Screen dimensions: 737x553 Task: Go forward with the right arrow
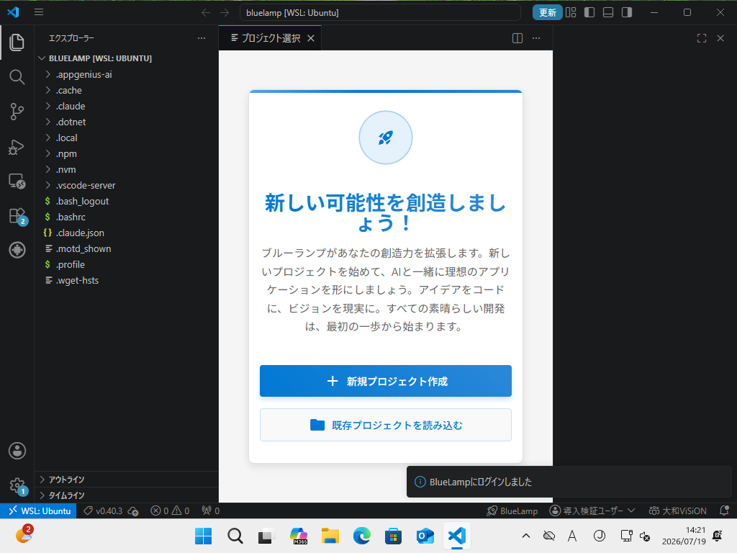pos(225,13)
